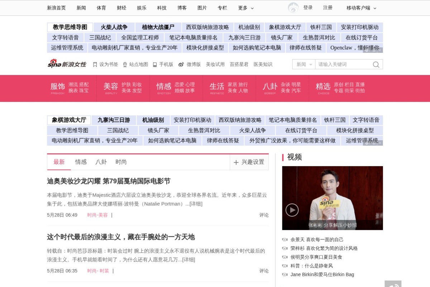Click 腕表 under the 服饰 channel

pos(73,91)
